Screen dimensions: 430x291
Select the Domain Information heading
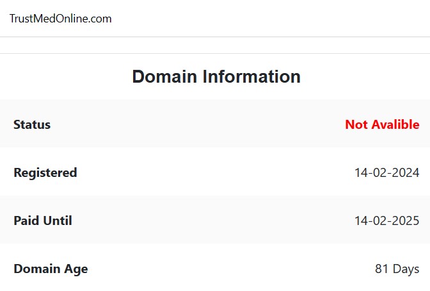[216, 76]
